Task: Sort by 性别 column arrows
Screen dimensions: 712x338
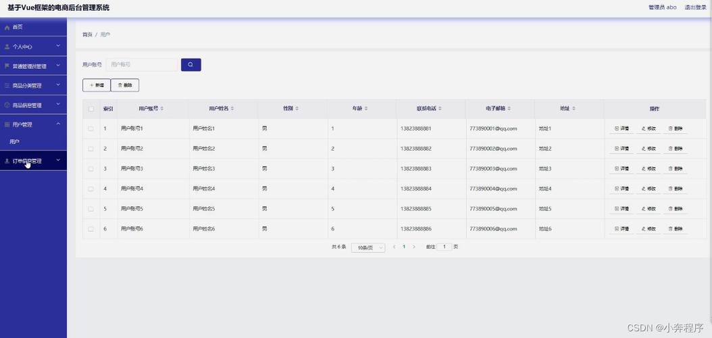Action: coord(297,109)
